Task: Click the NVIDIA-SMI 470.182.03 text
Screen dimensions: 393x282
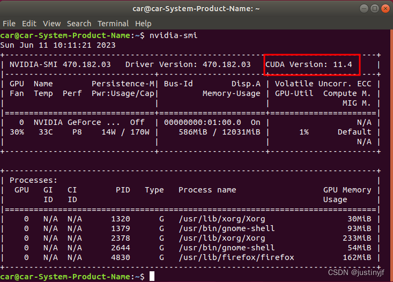Action: tap(60, 64)
